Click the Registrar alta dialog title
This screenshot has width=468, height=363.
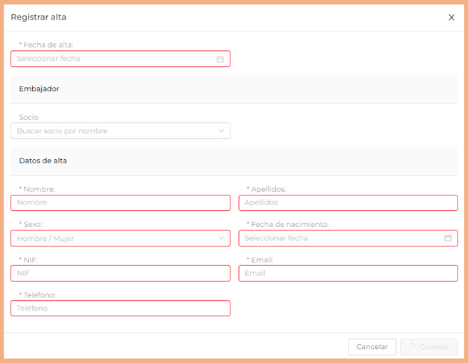click(x=38, y=17)
